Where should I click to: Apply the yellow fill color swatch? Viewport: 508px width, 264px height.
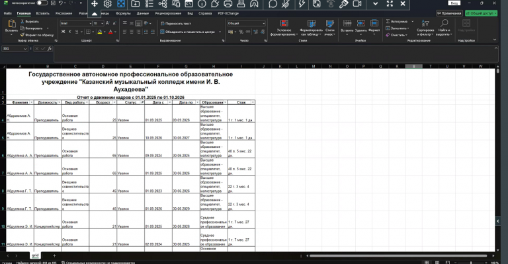click(x=100, y=32)
